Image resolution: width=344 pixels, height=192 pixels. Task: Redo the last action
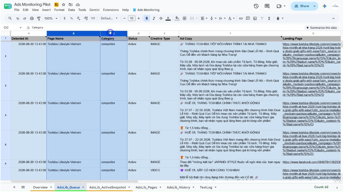coord(24,19)
